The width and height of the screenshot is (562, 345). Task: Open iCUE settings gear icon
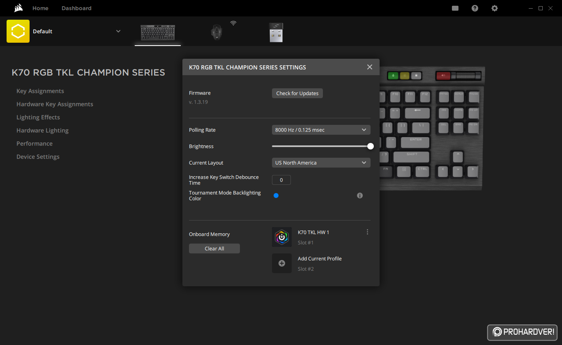coord(495,8)
